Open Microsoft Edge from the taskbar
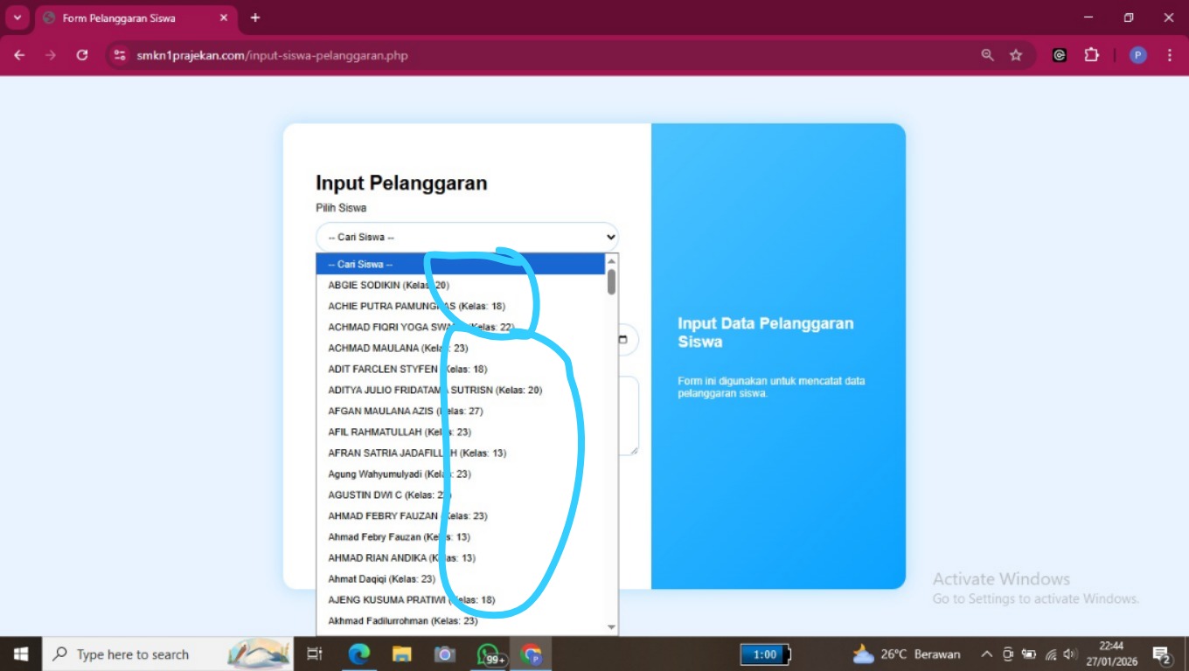Image resolution: width=1189 pixels, height=671 pixels. [359, 654]
